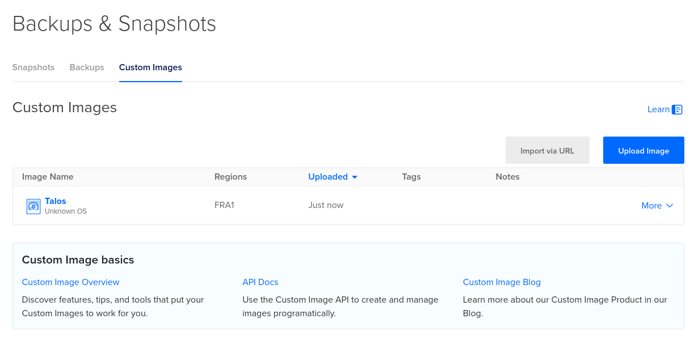Click the Uploaded column sort arrow

click(355, 177)
